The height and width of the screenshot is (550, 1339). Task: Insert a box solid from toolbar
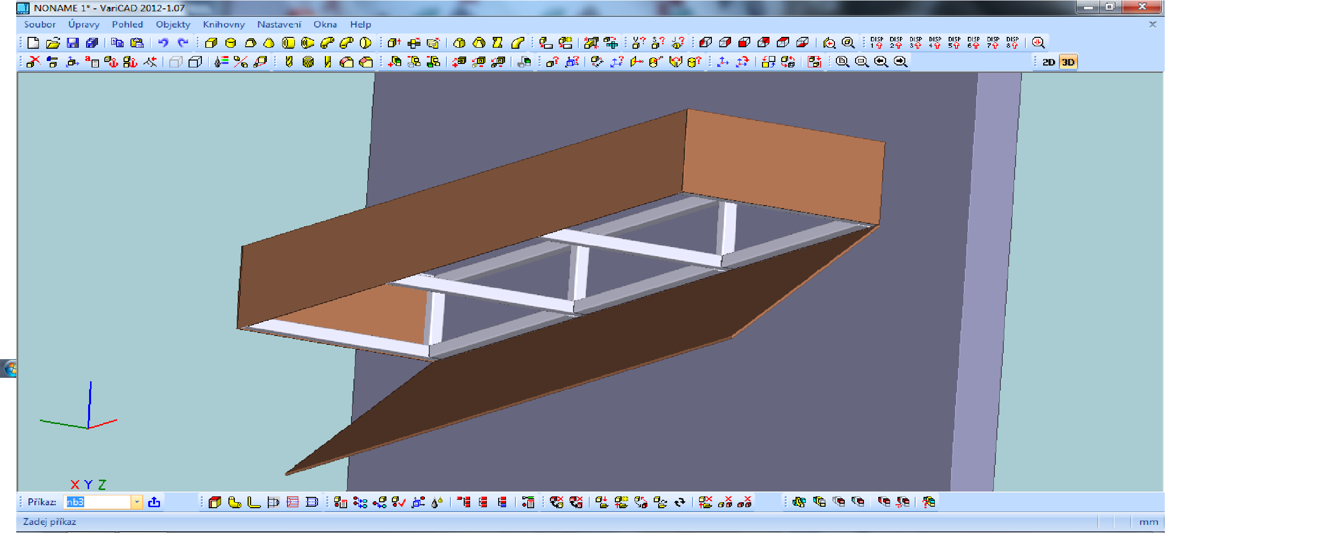coord(211,43)
